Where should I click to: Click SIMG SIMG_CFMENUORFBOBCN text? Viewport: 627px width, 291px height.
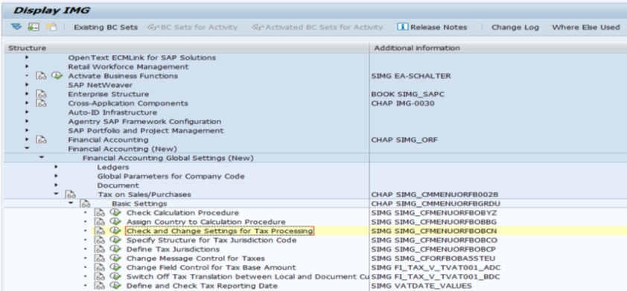434,231
